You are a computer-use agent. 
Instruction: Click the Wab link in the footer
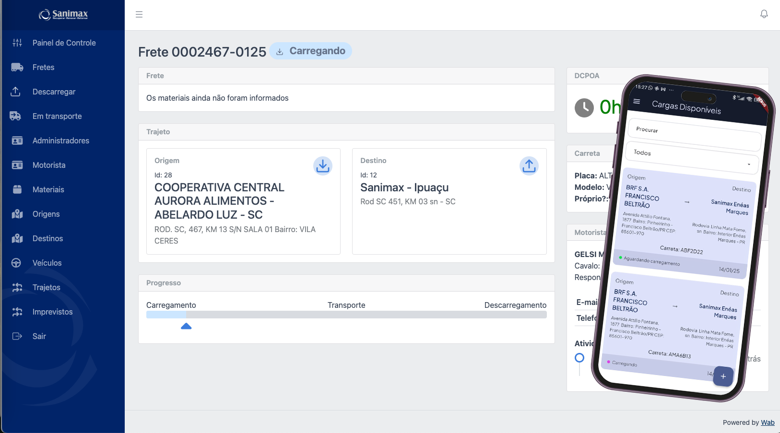(x=768, y=422)
